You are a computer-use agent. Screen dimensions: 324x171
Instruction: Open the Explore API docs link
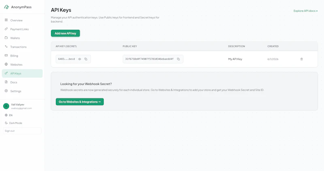pos(306,11)
